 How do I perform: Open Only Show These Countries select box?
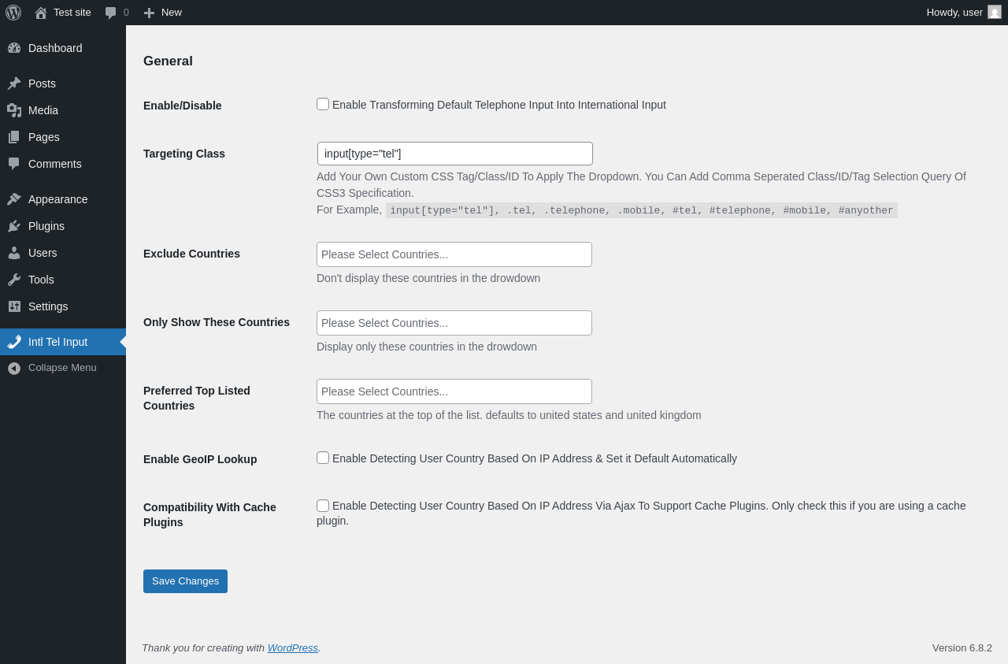click(454, 323)
